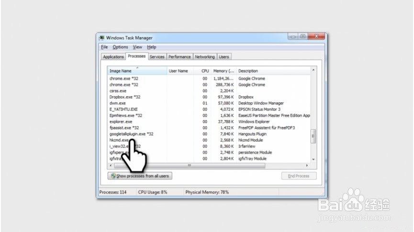Click the igfxTray Module description
414x232 pixels.
coord(252,159)
